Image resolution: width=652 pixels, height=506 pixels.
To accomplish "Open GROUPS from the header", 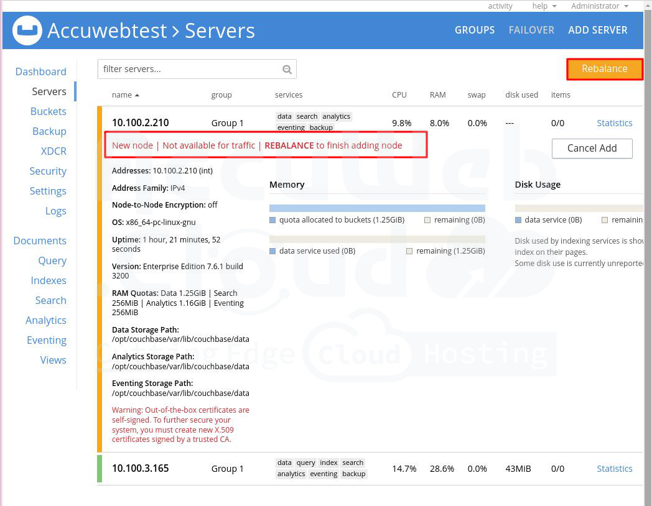I will [475, 30].
